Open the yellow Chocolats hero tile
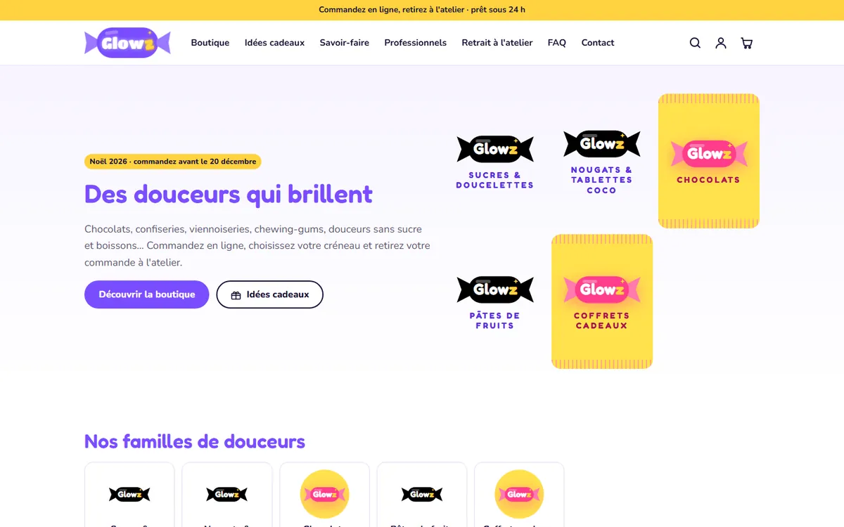The image size is (844, 527). (709, 161)
